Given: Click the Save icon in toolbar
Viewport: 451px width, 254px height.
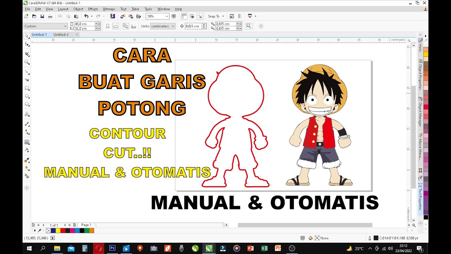Looking at the screenshot, I should [42, 16].
